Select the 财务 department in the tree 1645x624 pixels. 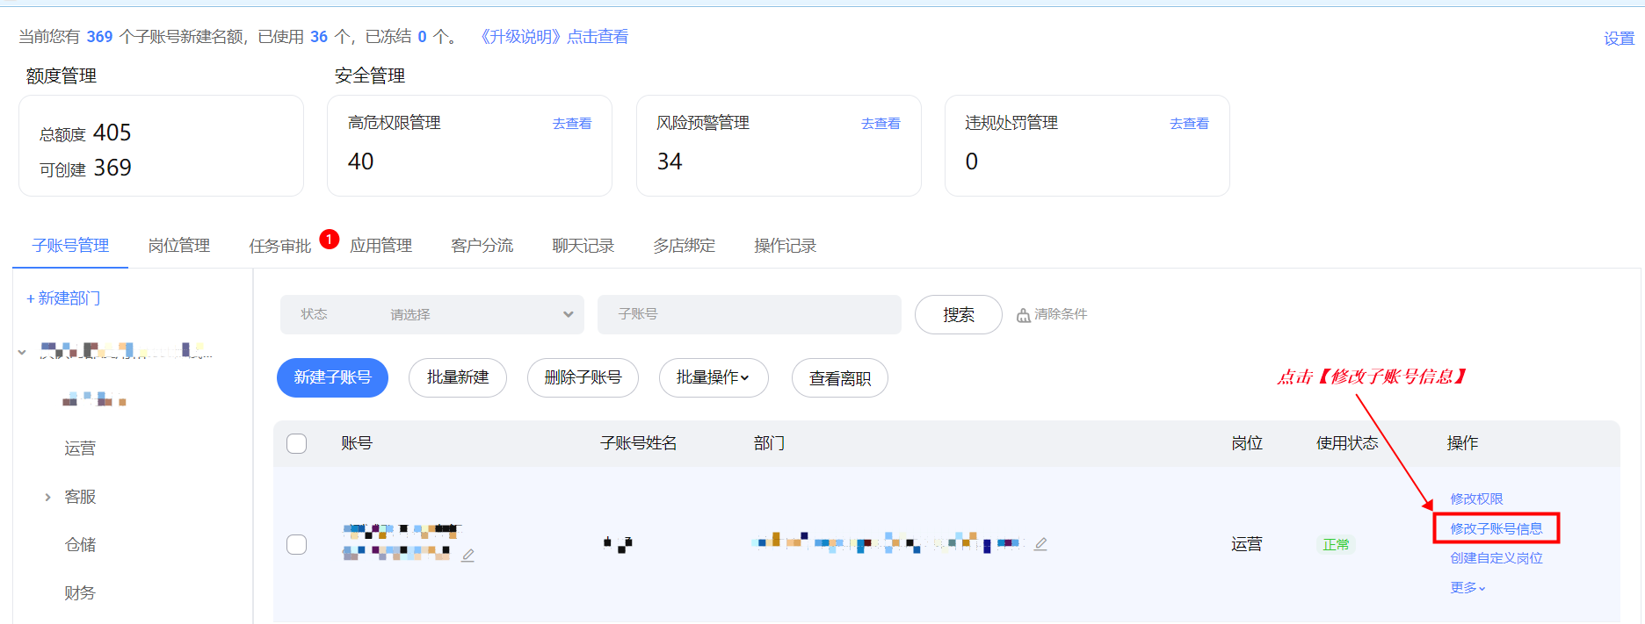pos(80,593)
